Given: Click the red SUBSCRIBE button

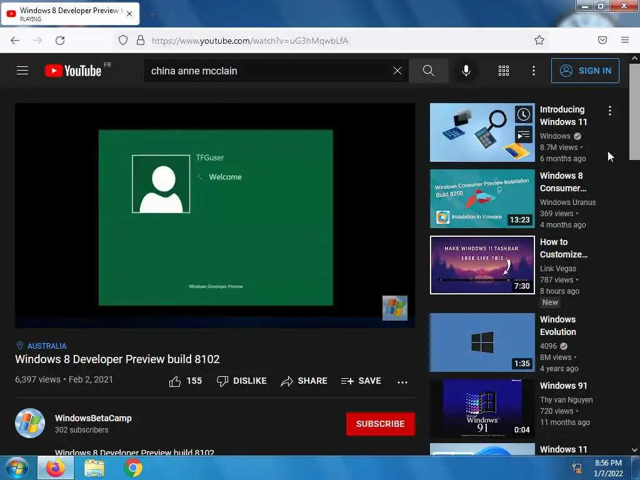Looking at the screenshot, I should (381, 424).
